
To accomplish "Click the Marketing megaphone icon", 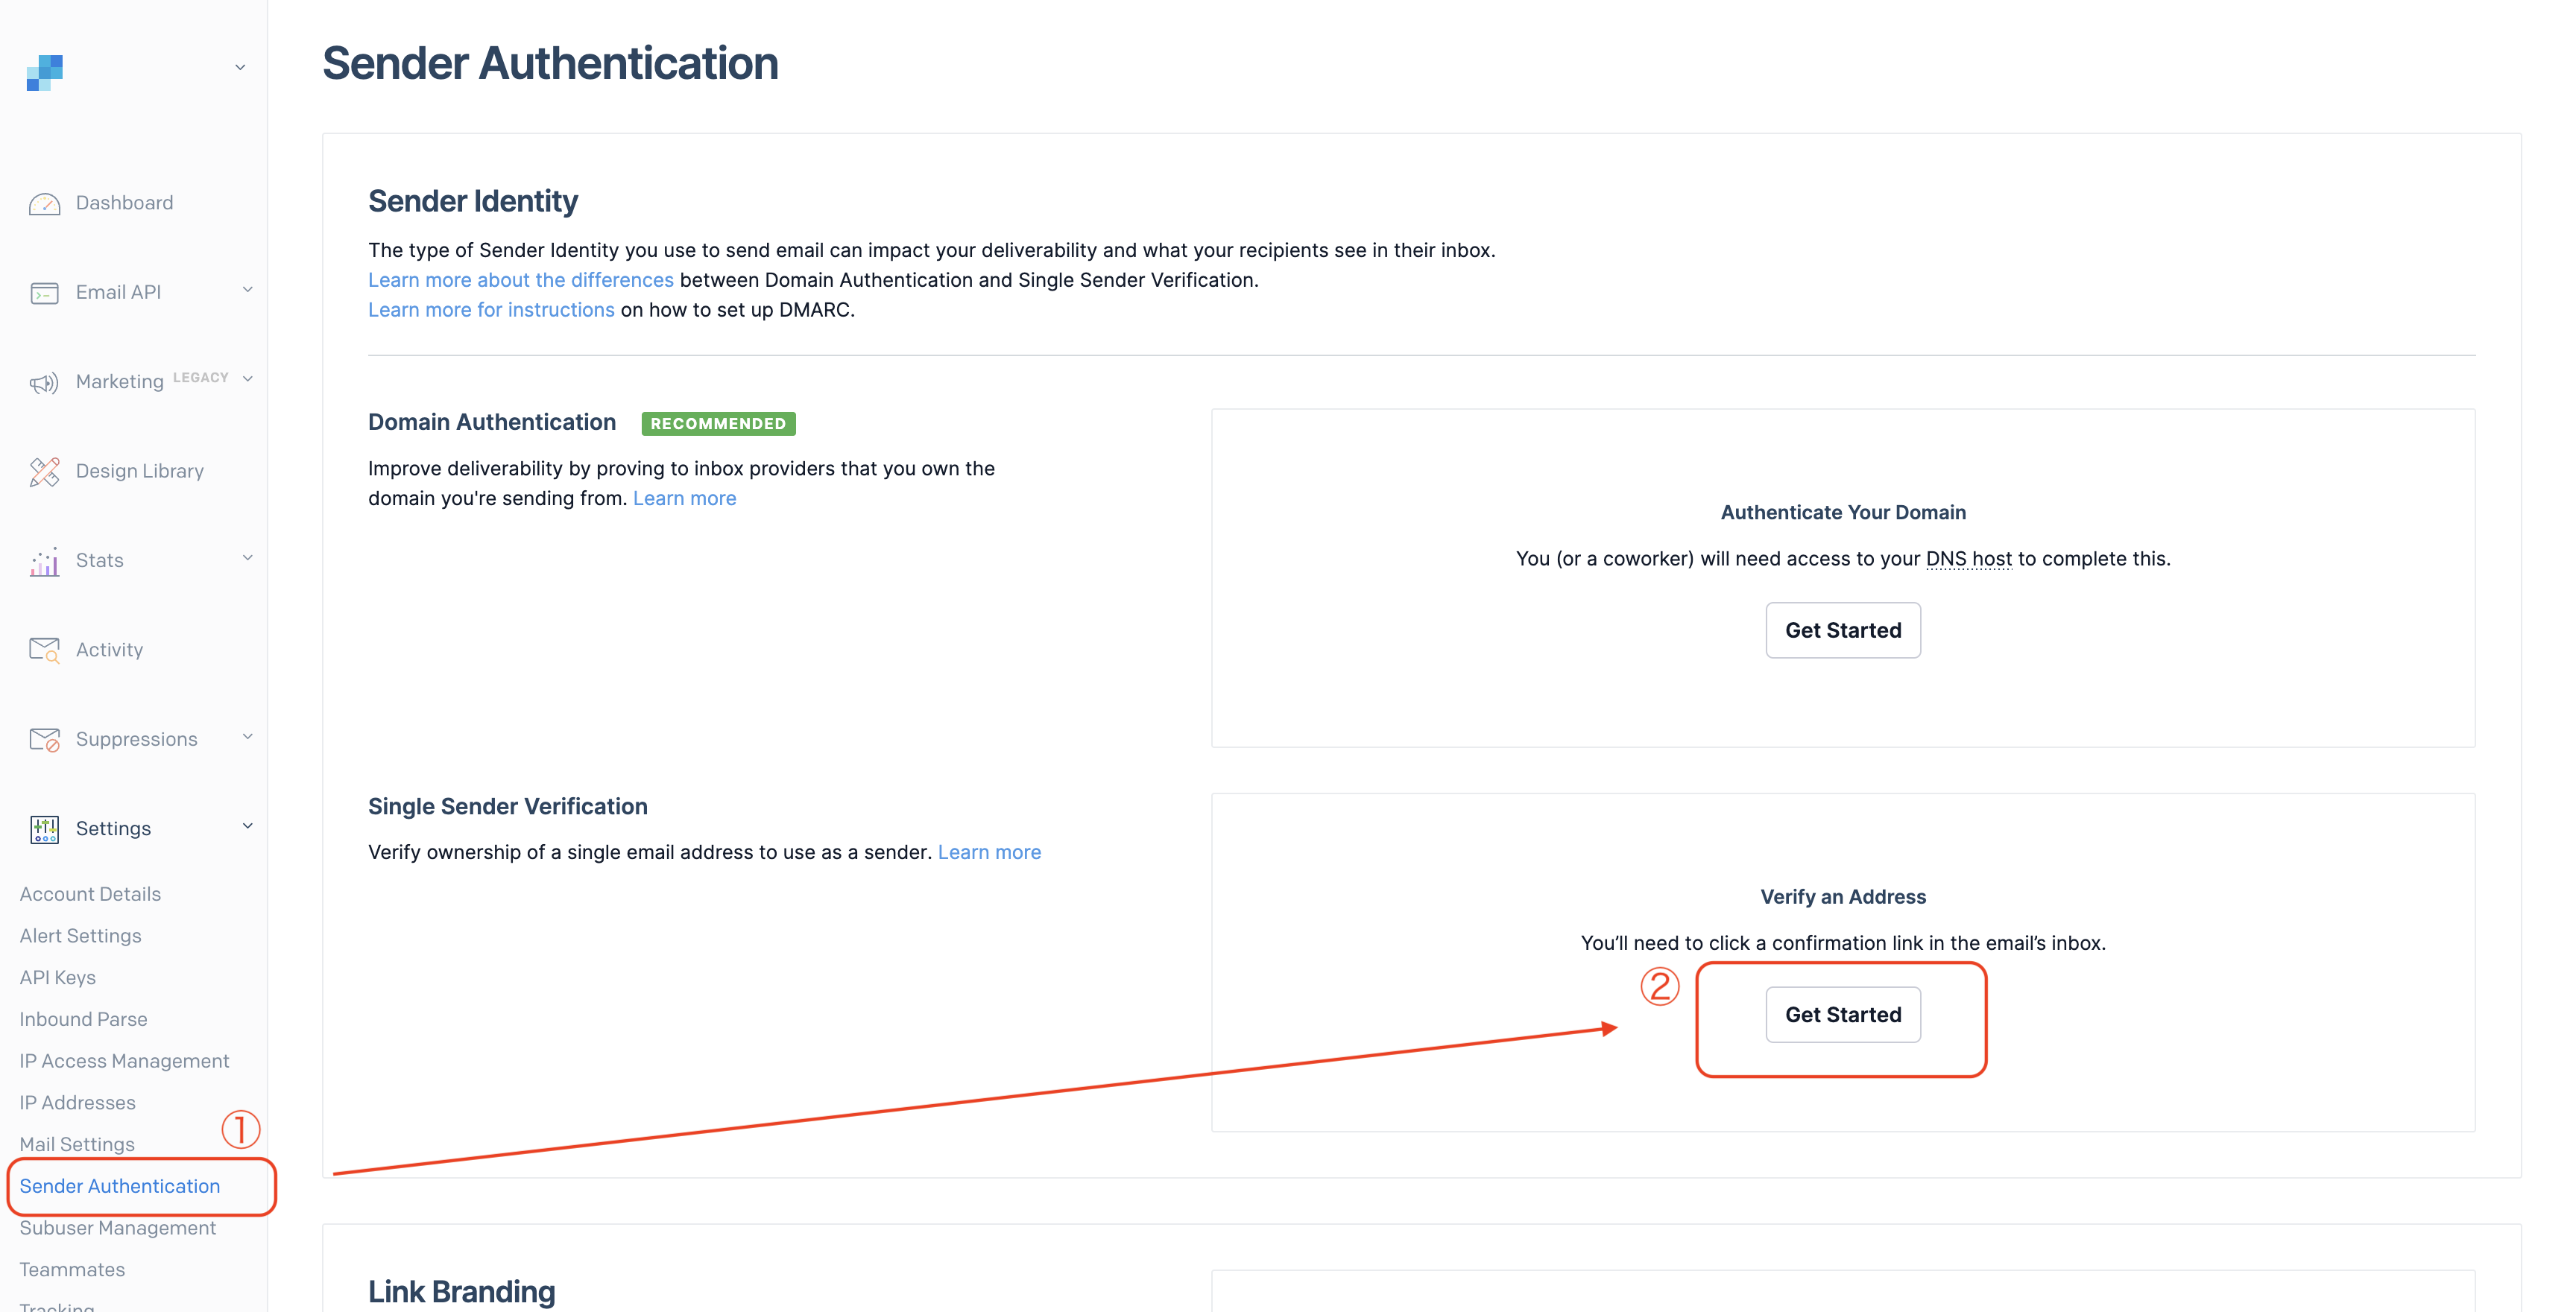I will (44, 383).
